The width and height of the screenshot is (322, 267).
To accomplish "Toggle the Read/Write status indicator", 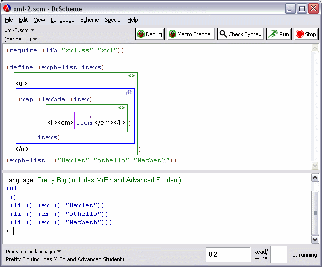I will click(261, 255).
